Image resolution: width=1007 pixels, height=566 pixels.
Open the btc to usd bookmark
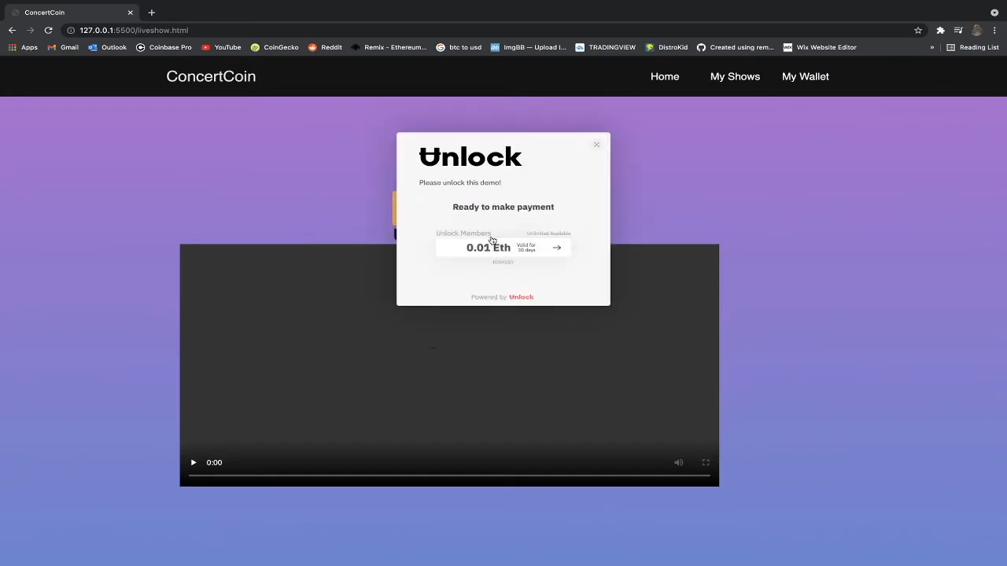459,47
